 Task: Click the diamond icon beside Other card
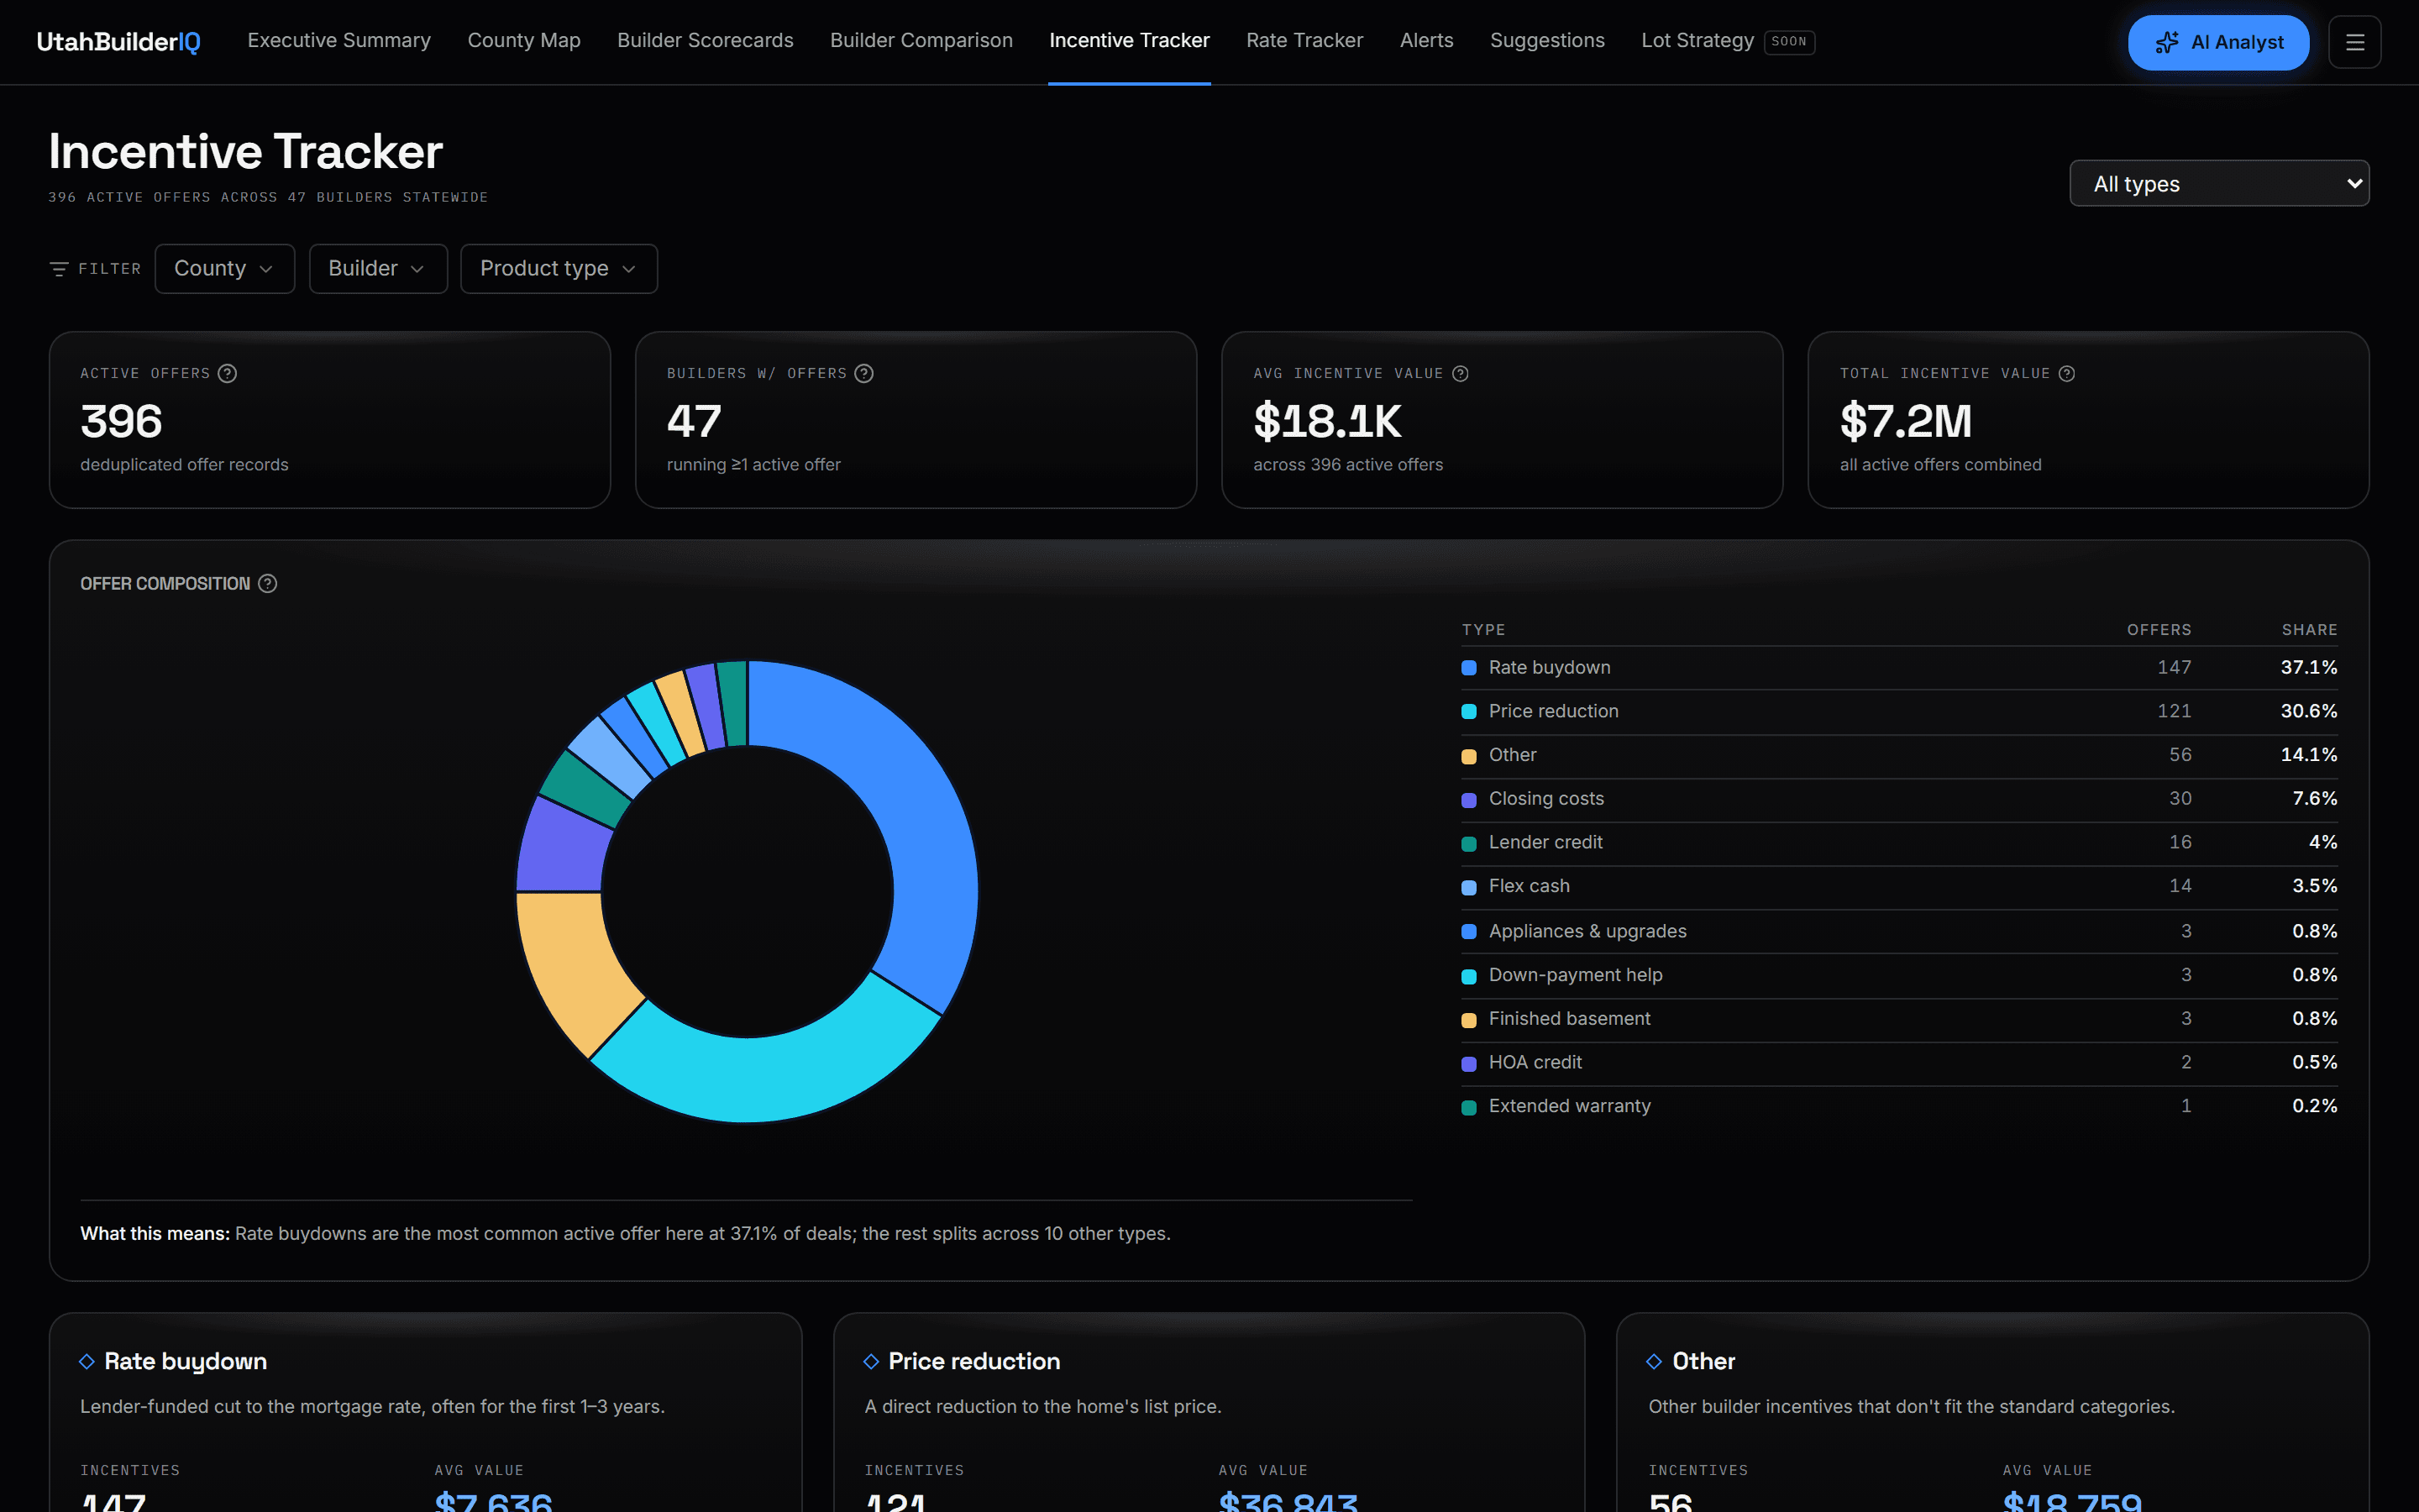[x=1655, y=1361]
